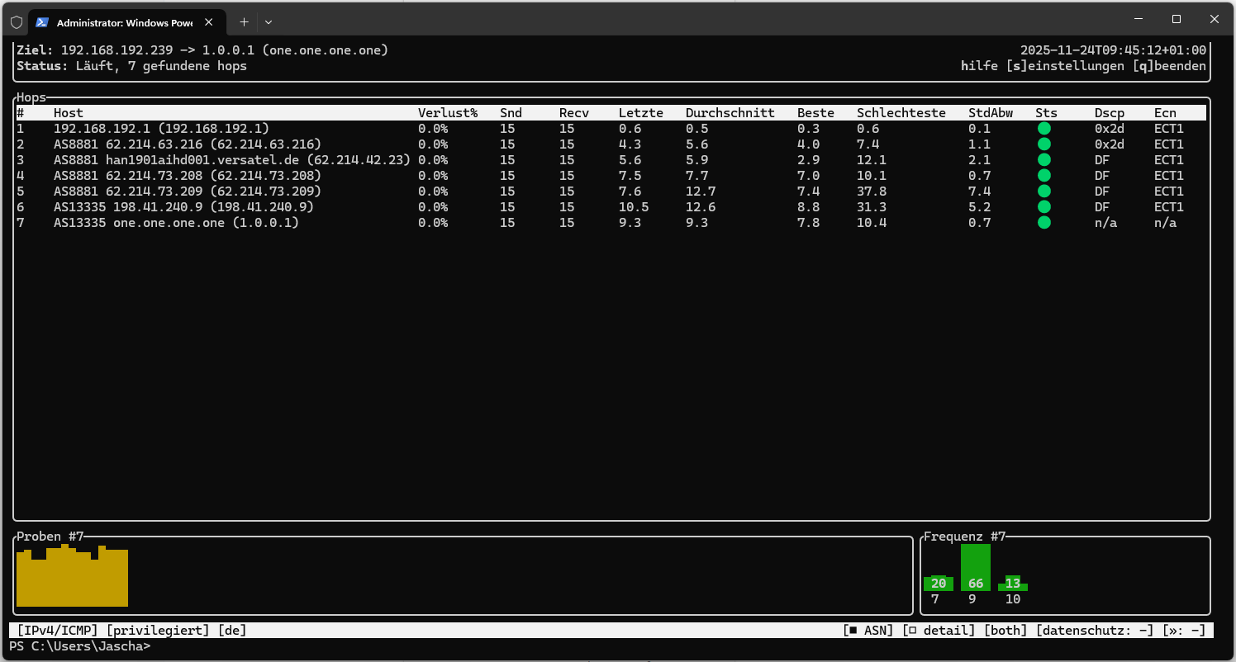Click the green status dot for hop 4
1236x662 pixels.
pyautogui.click(x=1043, y=176)
